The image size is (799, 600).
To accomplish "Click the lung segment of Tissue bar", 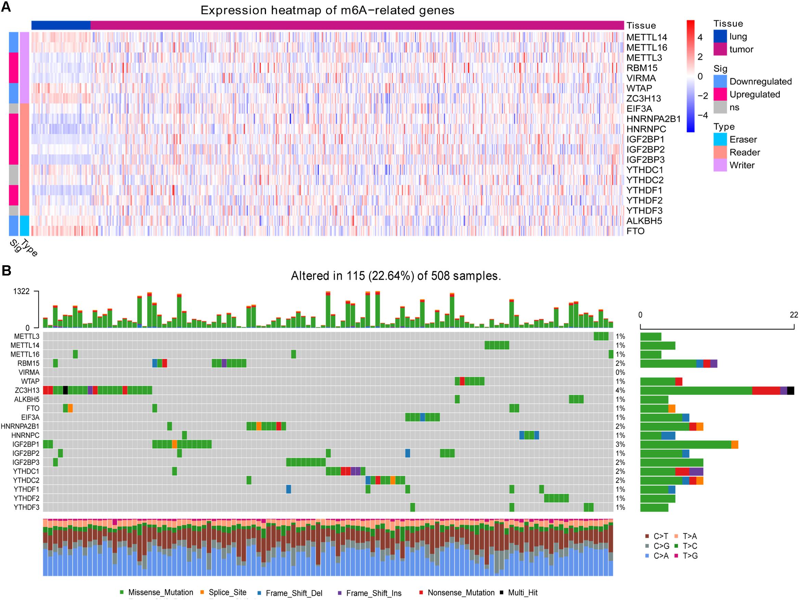I will coord(61,25).
